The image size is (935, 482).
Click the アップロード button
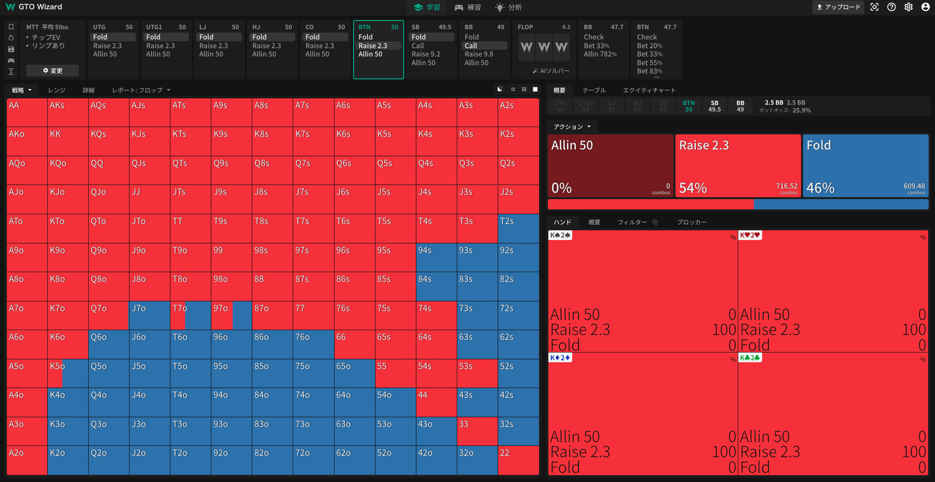(x=838, y=7)
